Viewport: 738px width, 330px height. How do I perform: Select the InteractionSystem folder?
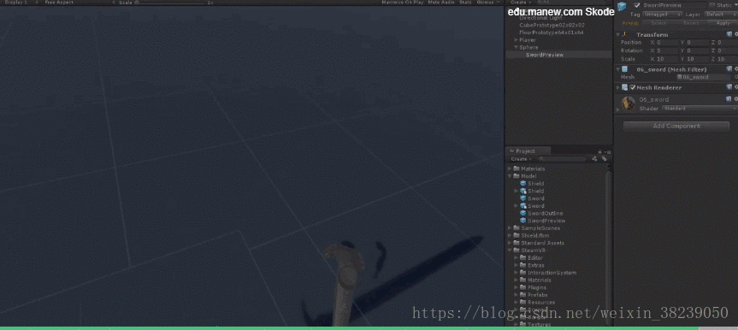(x=548, y=273)
